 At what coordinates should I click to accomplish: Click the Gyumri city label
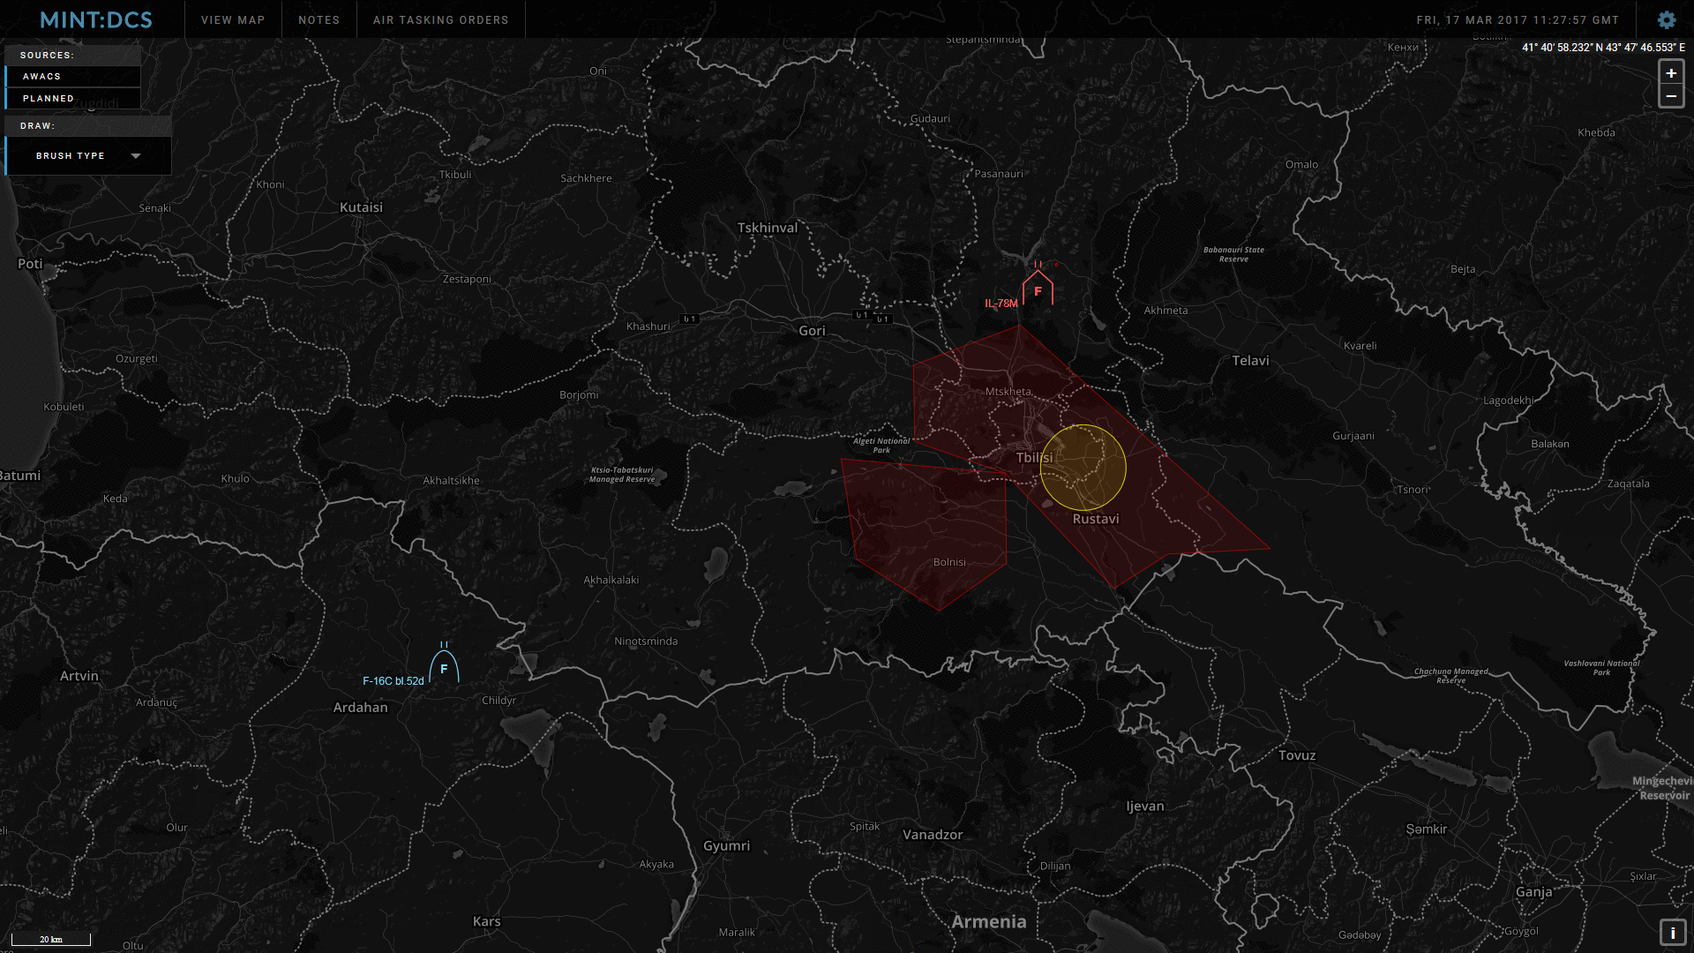tap(726, 846)
